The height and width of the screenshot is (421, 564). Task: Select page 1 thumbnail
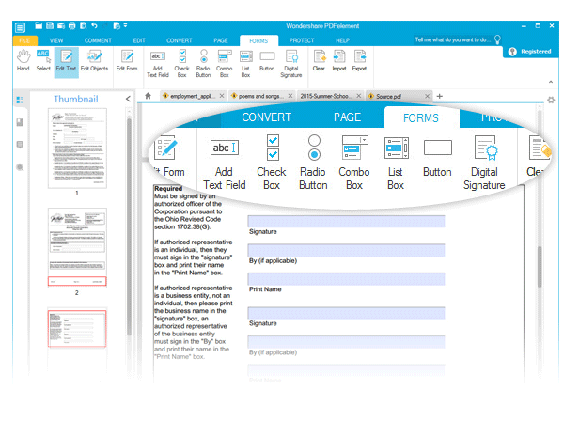[77, 148]
